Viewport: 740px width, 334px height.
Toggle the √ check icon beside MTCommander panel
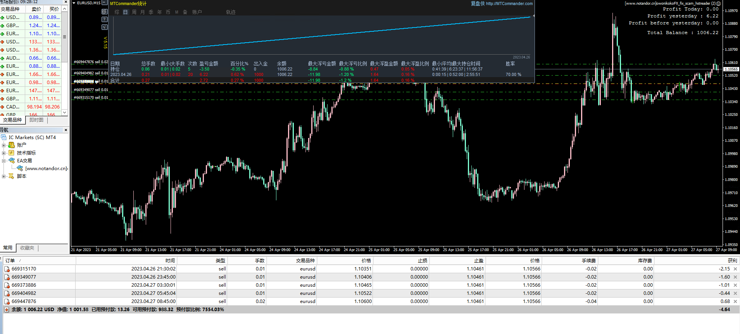pyautogui.click(x=105, y=27)
